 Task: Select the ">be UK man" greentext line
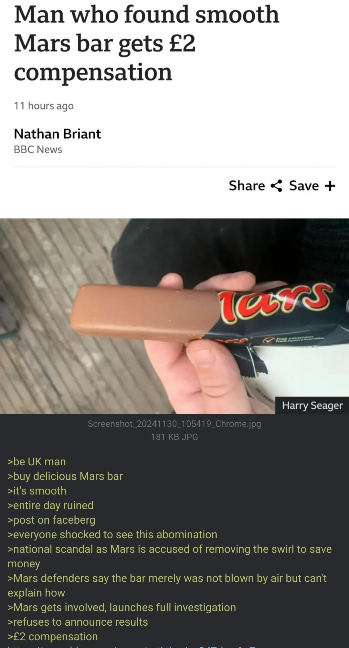click(37, 461)
